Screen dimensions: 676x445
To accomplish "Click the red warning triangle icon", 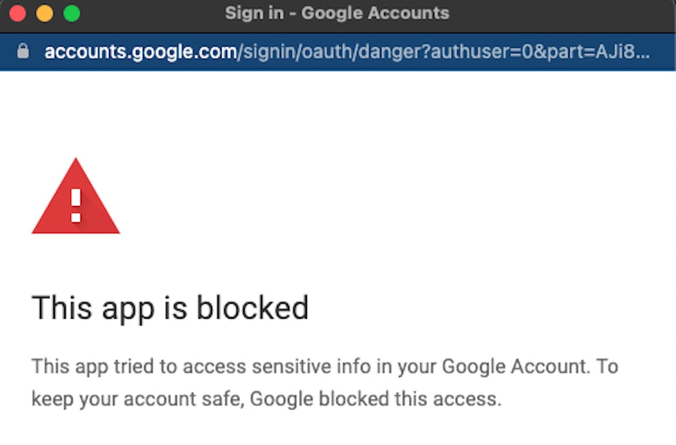I will tap(76, 197).
